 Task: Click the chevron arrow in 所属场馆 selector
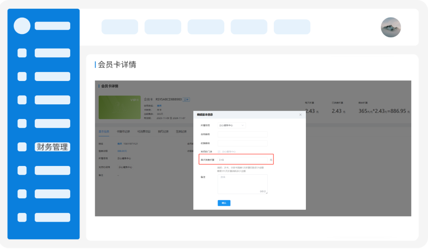click(243, 125)
